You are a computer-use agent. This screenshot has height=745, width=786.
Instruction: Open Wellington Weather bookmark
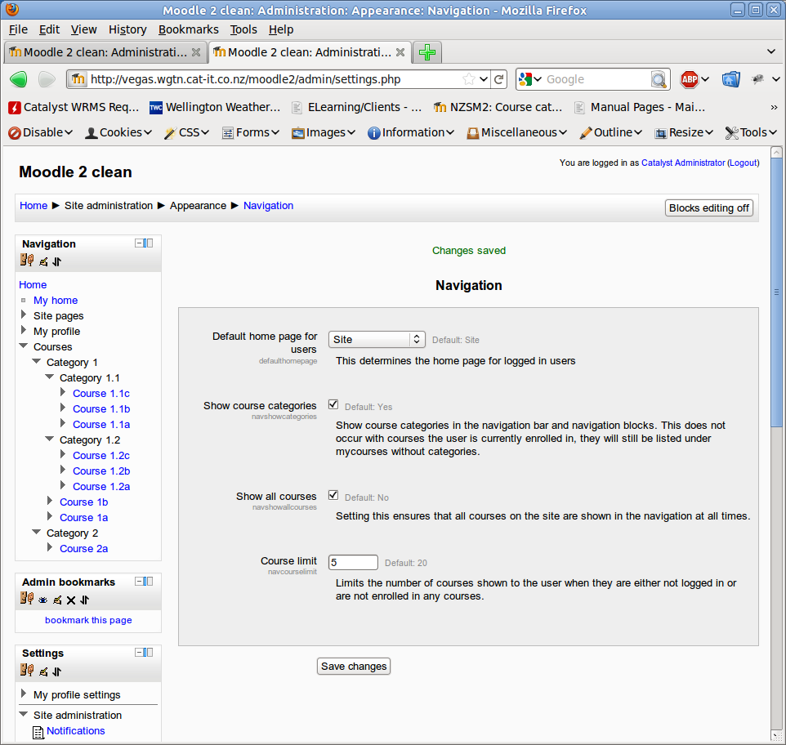coord(215,107)
